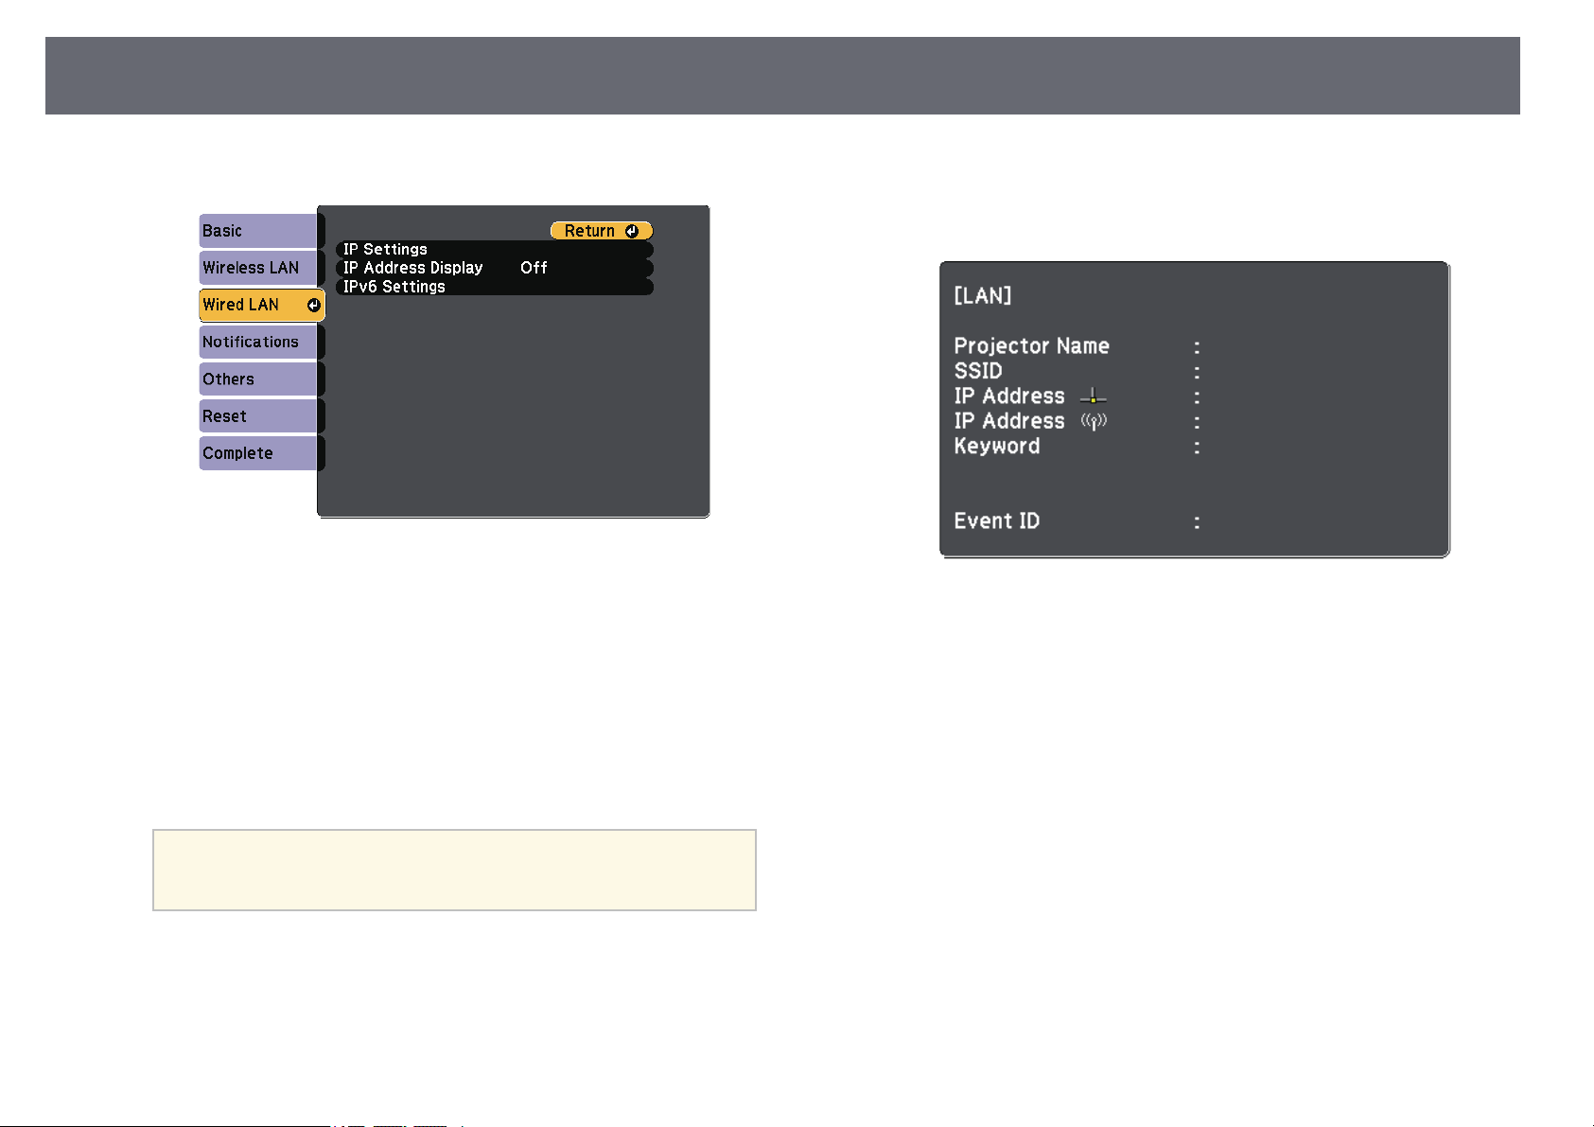Select the Projector Name field
Image resolution: width=1594 pixels, height=1127 pixels.
tap(1078, 346)
